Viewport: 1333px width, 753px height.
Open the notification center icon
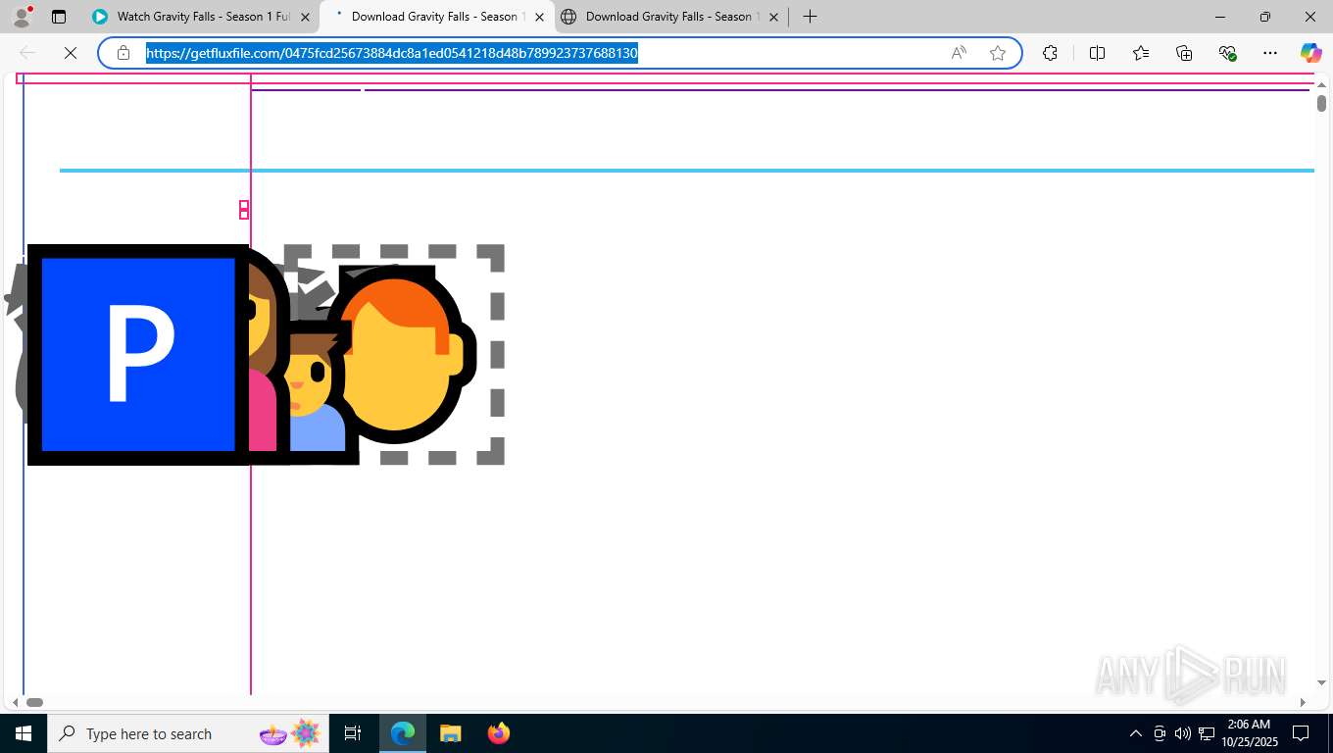click(1301, 733)
